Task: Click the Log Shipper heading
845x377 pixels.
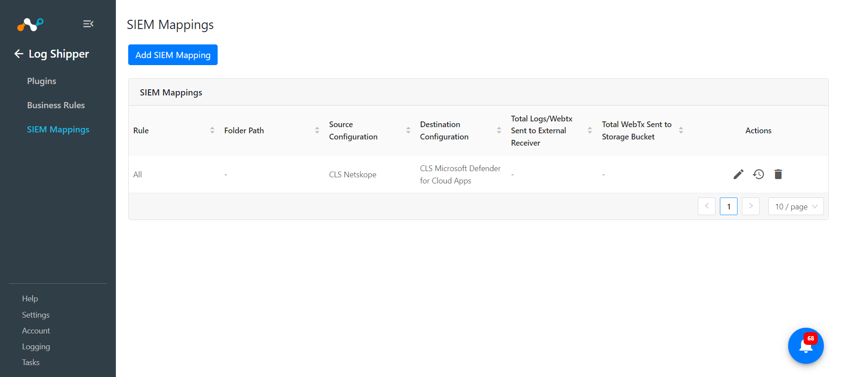Action: pos(59,54)
